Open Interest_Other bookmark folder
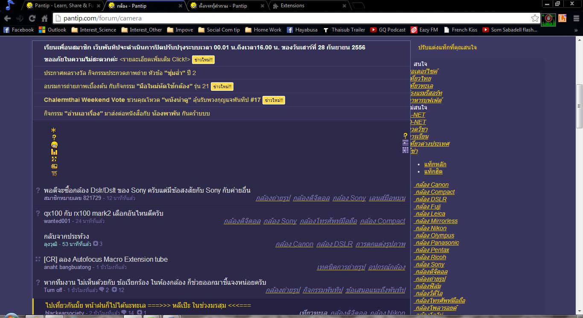Viewport: 583px width, 318px height. coord(142,30)
